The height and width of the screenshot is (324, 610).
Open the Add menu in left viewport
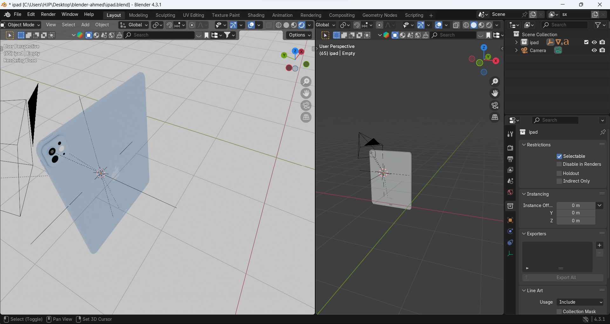pos(85,25)
